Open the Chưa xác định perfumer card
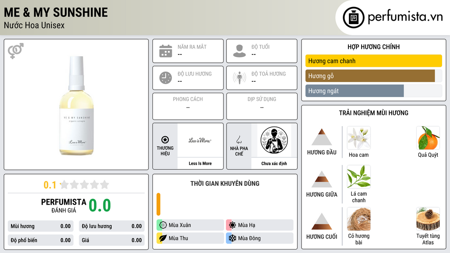The image size is (450, 253). pos(274,146)
